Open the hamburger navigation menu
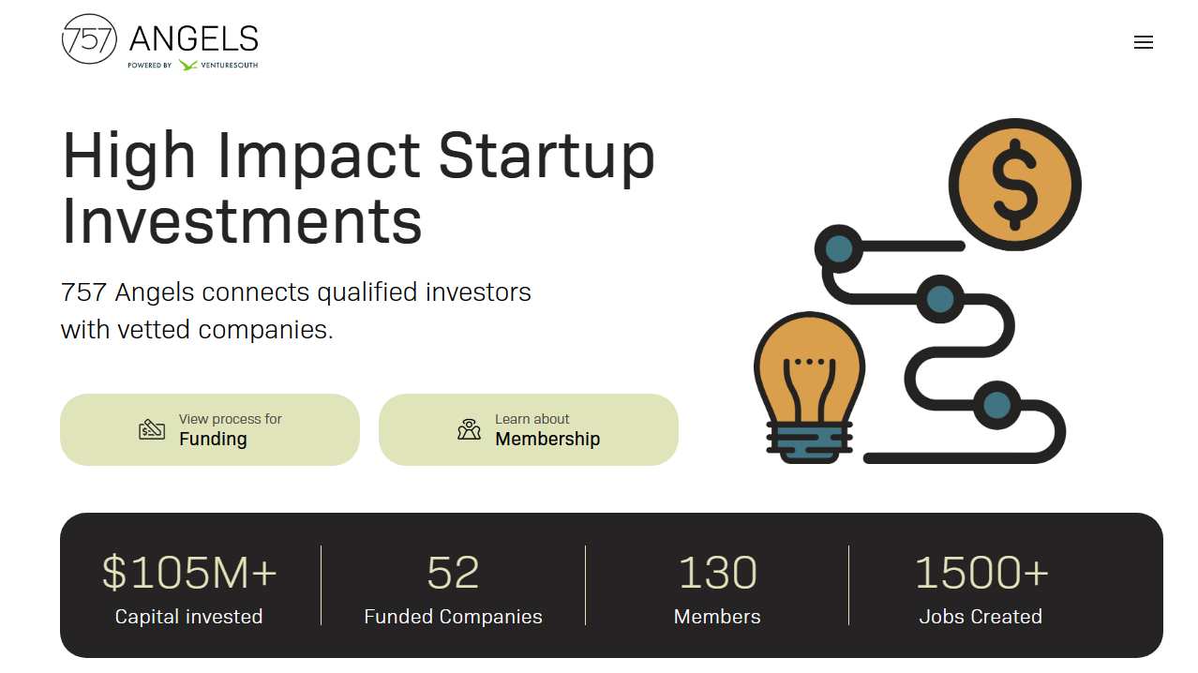The width and height of the screenshot is (1198, 673). point(1143,42)
